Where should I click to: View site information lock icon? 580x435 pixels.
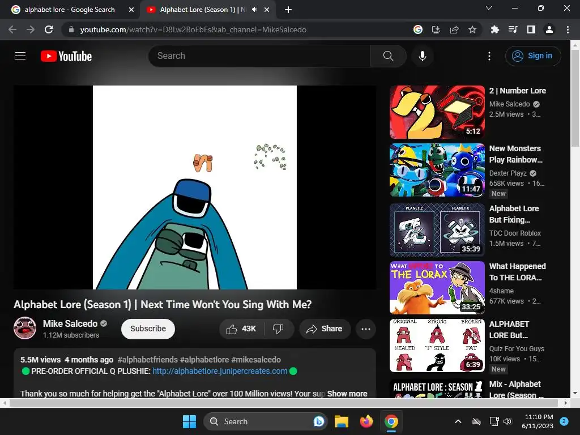tap(71, 29)
